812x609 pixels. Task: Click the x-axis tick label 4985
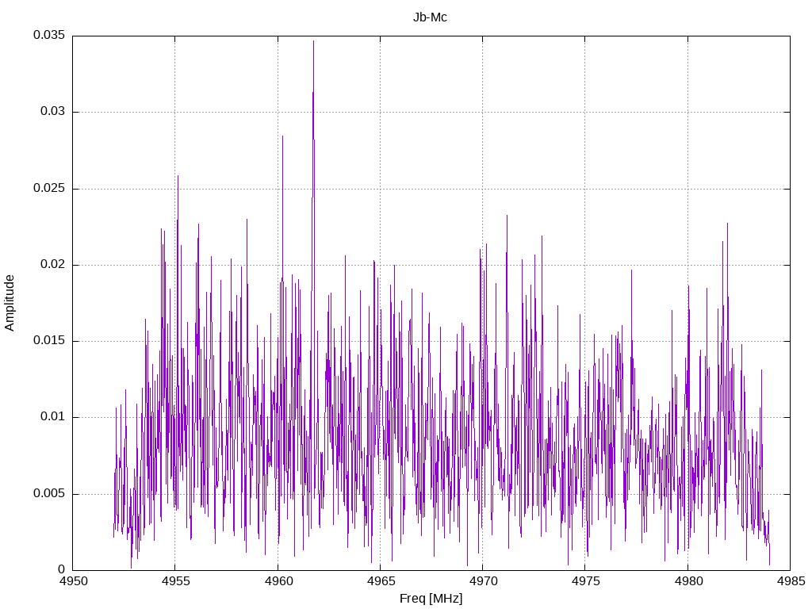[x=791, y=581]
